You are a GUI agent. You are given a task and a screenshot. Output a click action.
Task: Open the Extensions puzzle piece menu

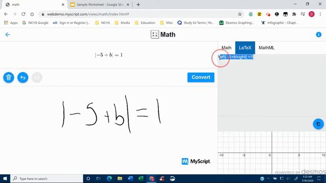click(x=294, y=14)
